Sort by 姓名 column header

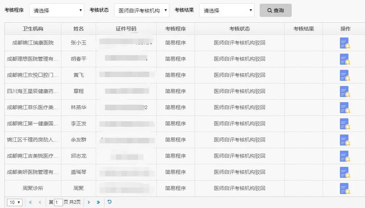(x=78, y=29)
